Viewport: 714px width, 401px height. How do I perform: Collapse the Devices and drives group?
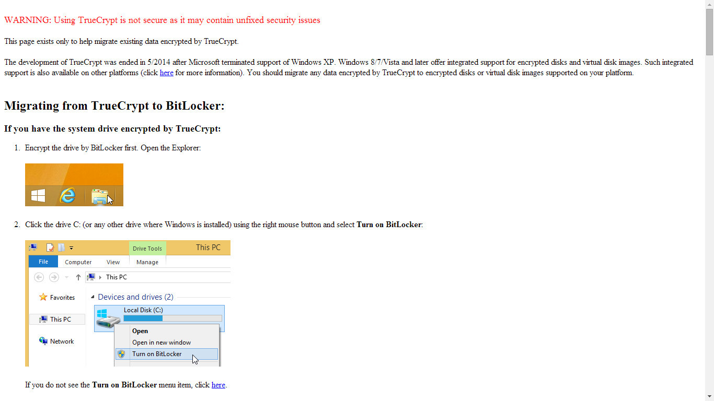(x=93, y=297)
